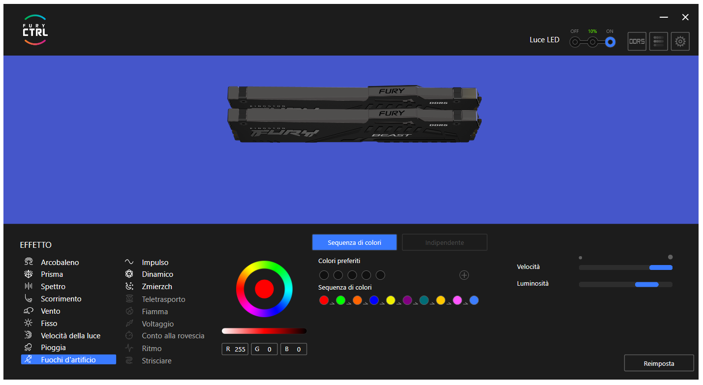Pick the Zmierzch effect icon

[x=129, y=287]
